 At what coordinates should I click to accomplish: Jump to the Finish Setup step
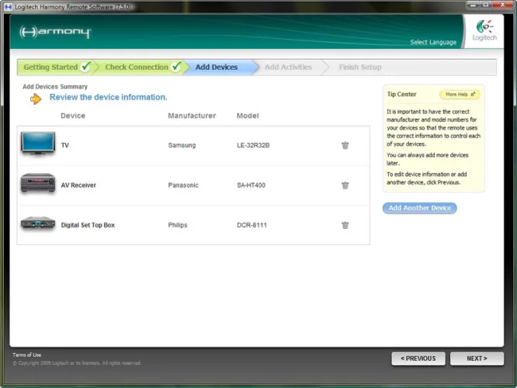pos(360,68)
